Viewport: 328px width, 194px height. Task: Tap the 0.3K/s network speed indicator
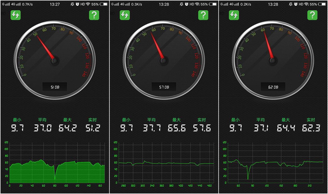click(137, 4)
